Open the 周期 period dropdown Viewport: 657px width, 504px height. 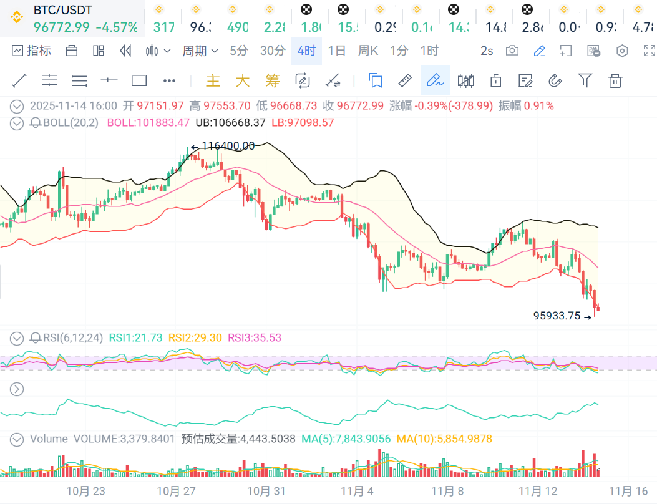(200, 51)
